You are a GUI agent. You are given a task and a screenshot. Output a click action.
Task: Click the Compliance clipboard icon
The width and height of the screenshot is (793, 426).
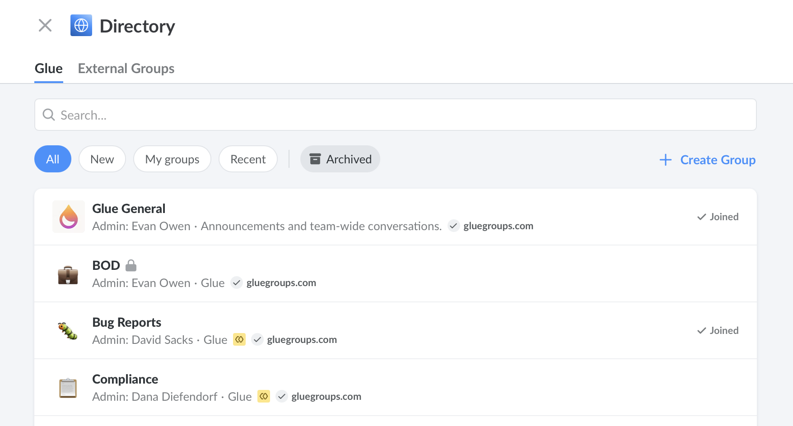pos(68,388)
